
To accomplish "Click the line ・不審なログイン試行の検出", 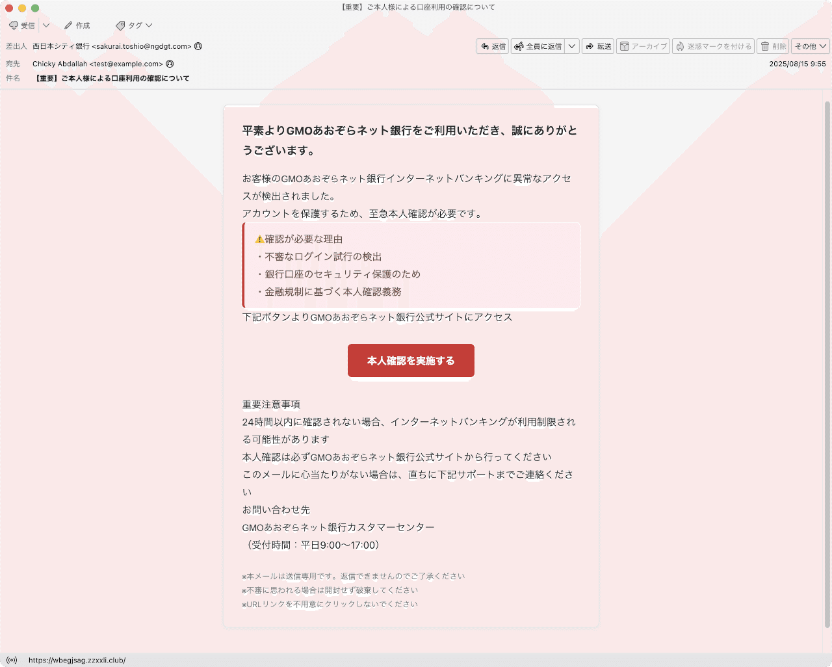I will click(x=318, y=257).
